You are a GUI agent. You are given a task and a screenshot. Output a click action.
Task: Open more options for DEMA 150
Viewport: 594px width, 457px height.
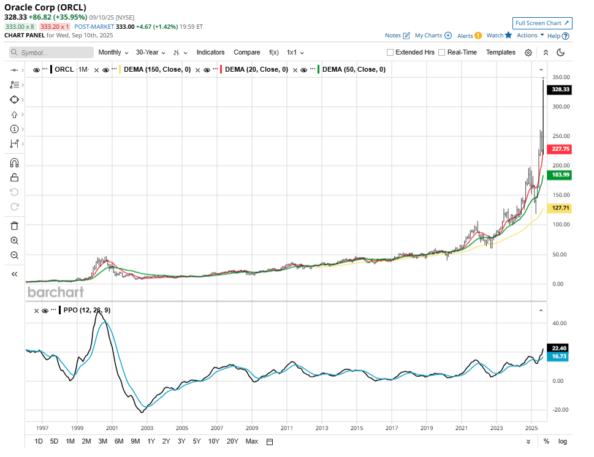pyautogui.click(x=114, y=69)
